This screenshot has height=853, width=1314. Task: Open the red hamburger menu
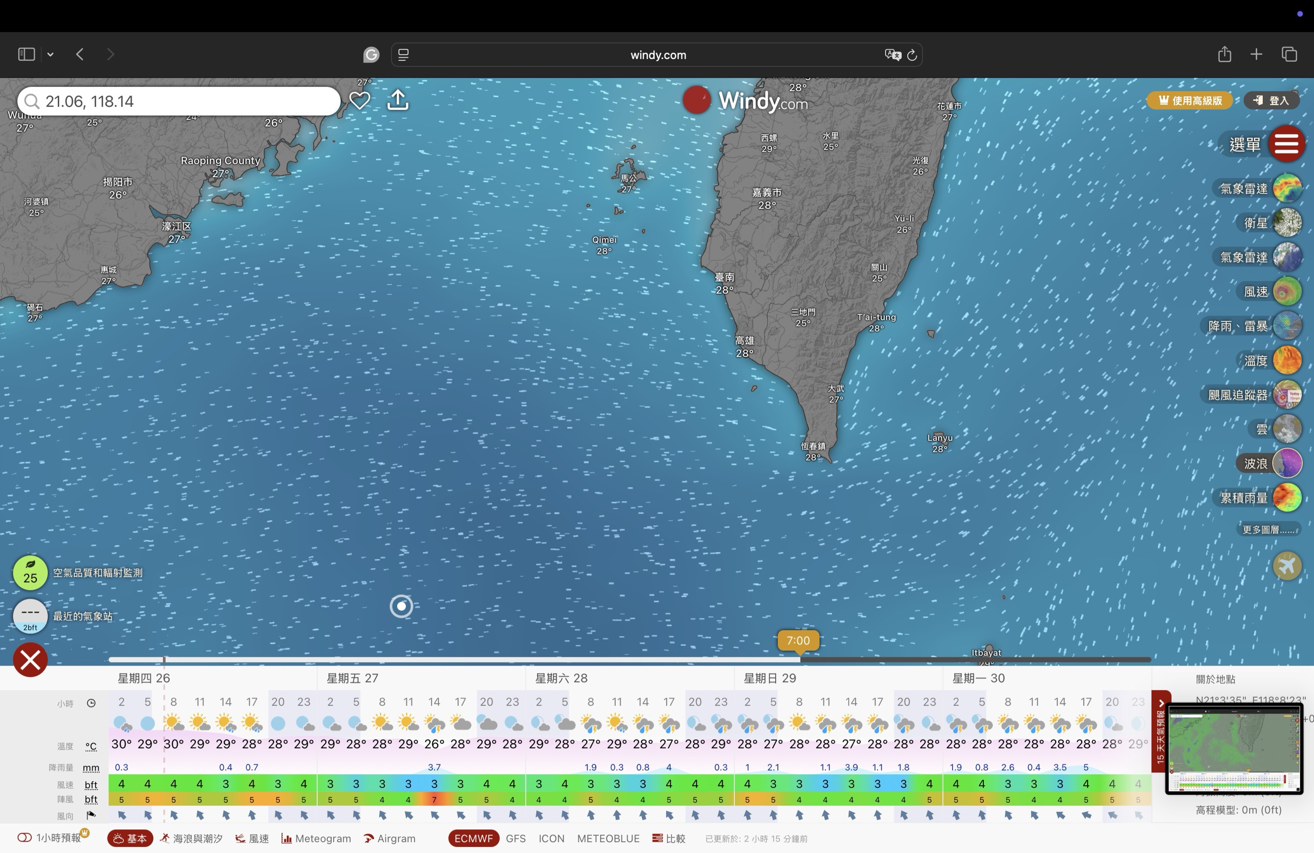pos(1286,144)
